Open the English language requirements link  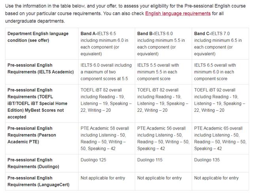click(178, 13)
